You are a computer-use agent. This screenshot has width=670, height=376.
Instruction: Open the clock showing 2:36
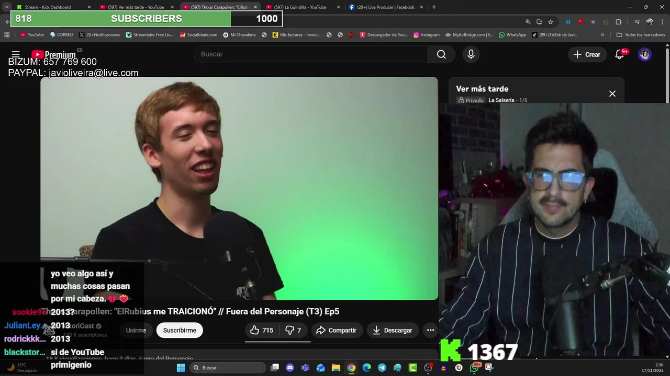coord(653,368)
